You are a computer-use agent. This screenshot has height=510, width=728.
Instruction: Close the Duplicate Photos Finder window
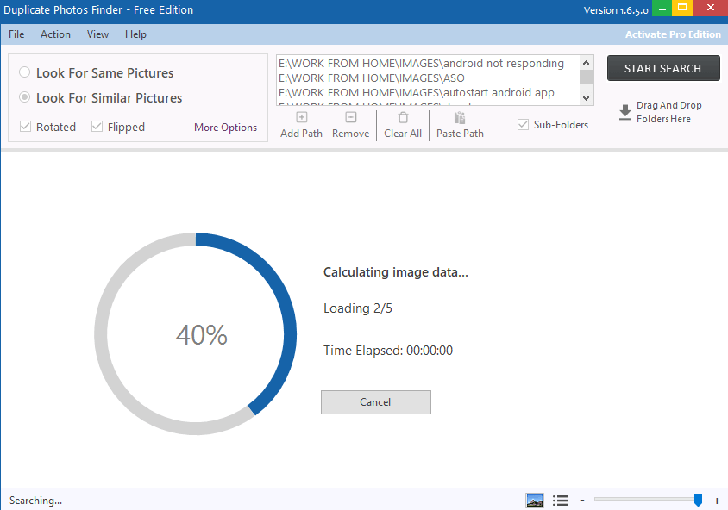pos(711,8)
